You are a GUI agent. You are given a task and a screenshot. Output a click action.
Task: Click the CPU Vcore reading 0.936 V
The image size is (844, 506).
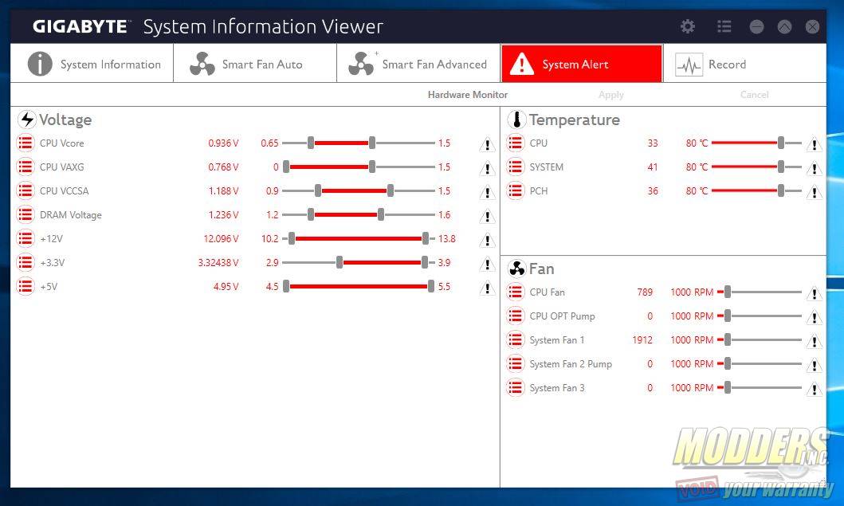tap(223, 143)
